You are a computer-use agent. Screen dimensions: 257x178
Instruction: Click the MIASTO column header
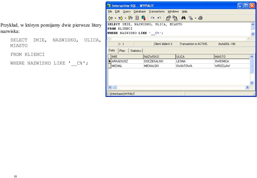(x=232, y=56)
